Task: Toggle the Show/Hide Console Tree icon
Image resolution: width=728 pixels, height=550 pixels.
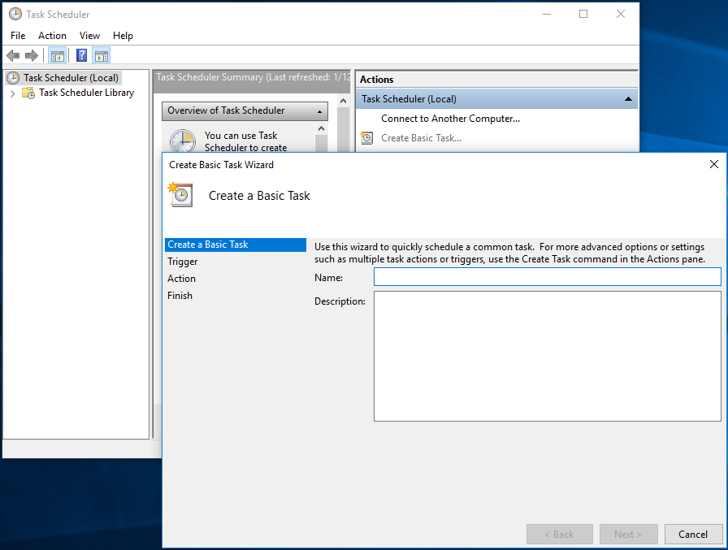Action: [x=57, y=55]
